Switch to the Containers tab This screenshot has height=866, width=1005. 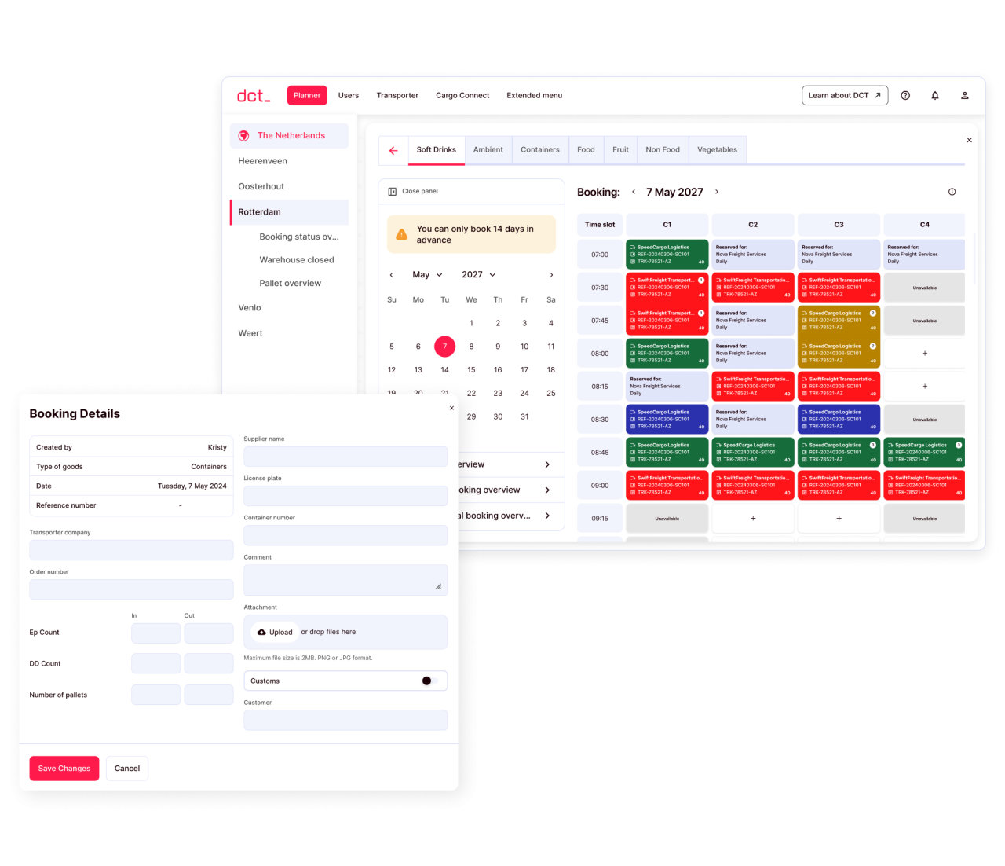539,150
